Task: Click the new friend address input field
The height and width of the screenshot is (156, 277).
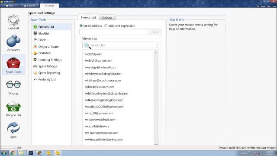Action: coord(114,32)
